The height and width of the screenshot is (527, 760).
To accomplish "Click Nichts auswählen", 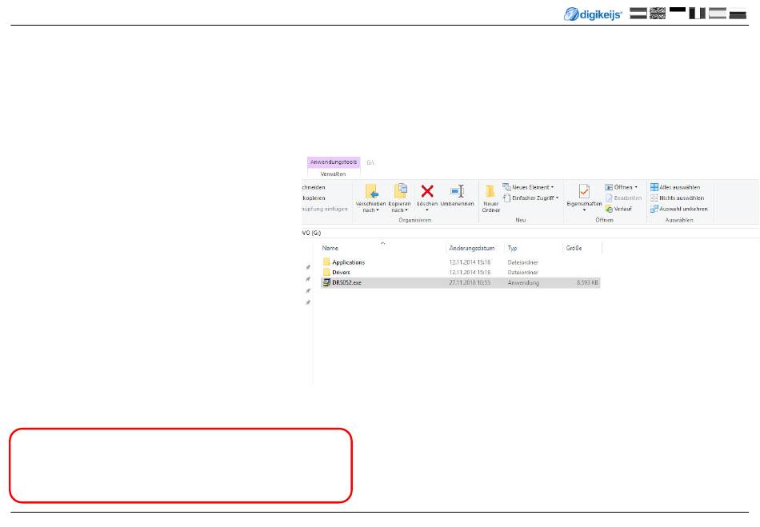I will pyautogui.click(x=678, y=198).
